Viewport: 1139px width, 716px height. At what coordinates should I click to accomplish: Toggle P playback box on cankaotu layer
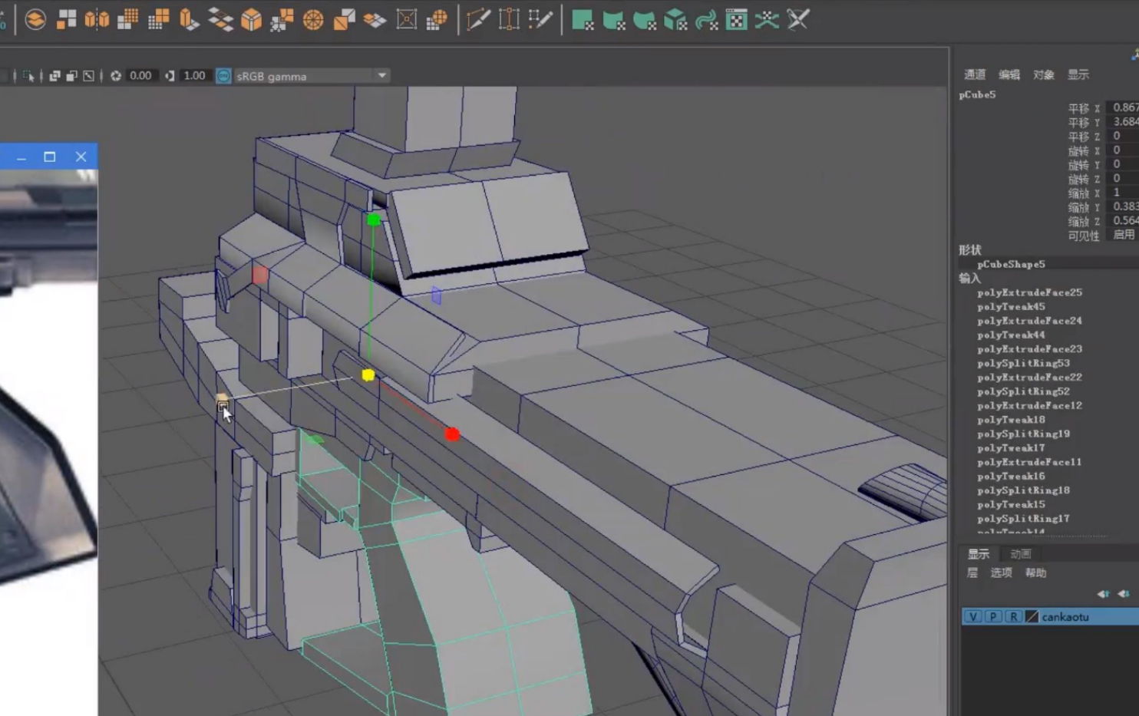992,617
